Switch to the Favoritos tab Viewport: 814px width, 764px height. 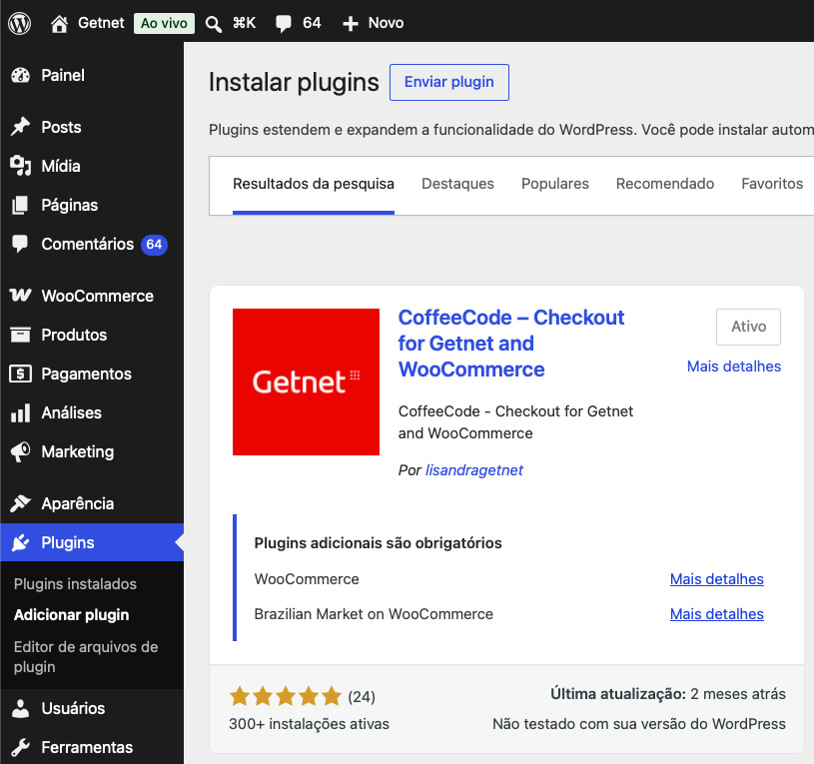pyautogui.click(x=772, y=184)
